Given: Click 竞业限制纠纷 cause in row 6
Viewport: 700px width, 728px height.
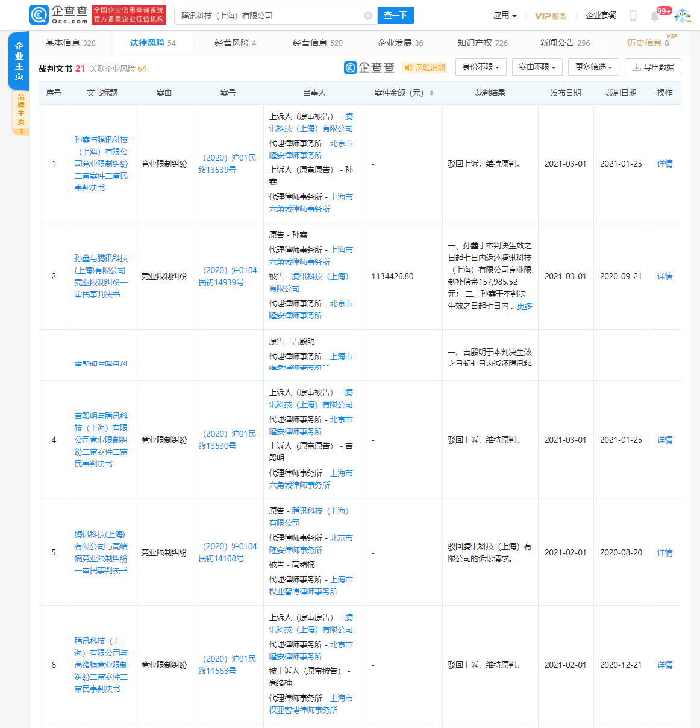Looking at the screenshot, I should [164, 665].
